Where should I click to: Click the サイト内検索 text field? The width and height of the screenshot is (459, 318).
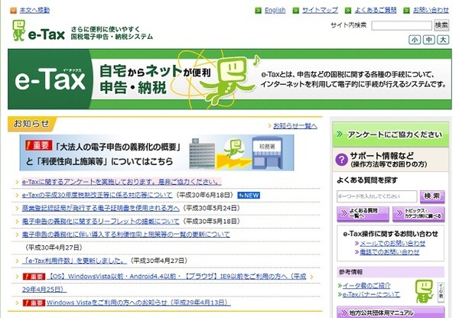[402, 25]
